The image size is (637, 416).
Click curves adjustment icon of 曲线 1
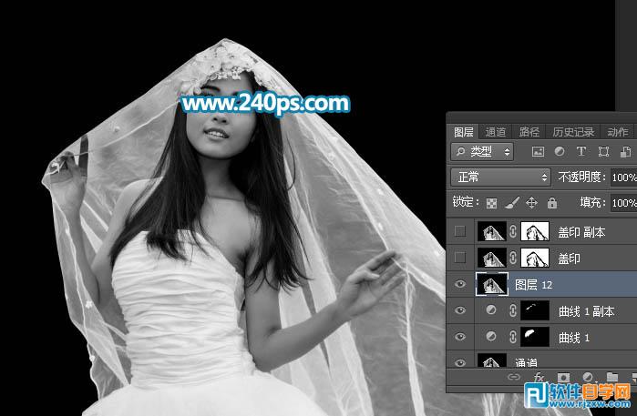(x=491, y=337)
